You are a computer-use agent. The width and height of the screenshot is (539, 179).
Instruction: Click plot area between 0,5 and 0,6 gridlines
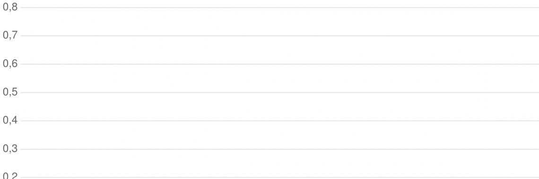point(280,78)
